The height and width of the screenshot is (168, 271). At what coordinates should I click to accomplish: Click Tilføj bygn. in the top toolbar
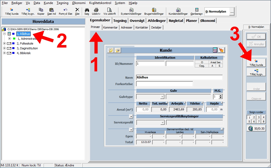pos(28,11)
